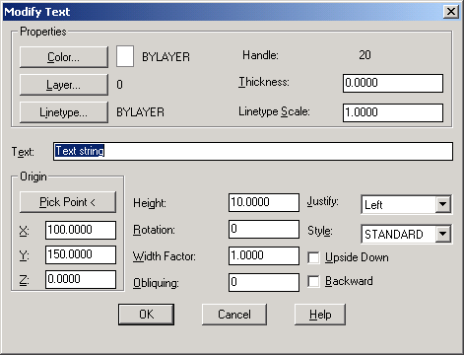
Task: Click the layer name 0 text
Action: click(119, 85)
